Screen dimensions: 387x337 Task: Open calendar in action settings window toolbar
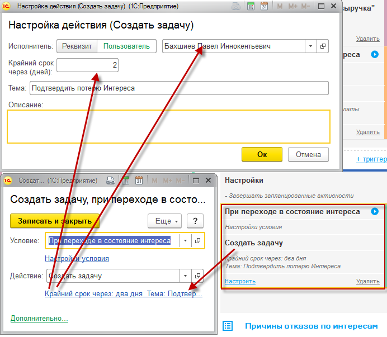(264, 6)
